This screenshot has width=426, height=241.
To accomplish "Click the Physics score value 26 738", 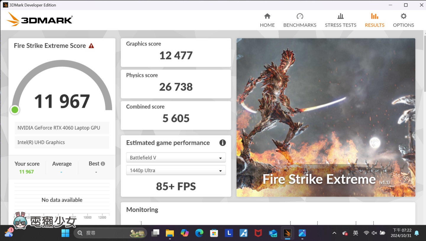I will click(x=176, y=87).
